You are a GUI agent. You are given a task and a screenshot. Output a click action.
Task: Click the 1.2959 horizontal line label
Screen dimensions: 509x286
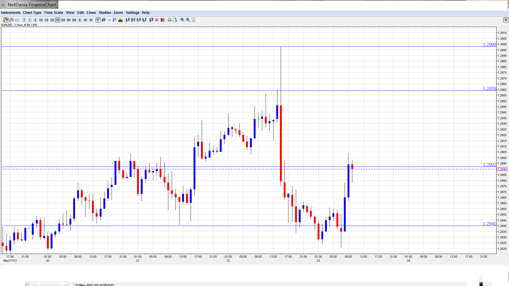coord(489,89)
